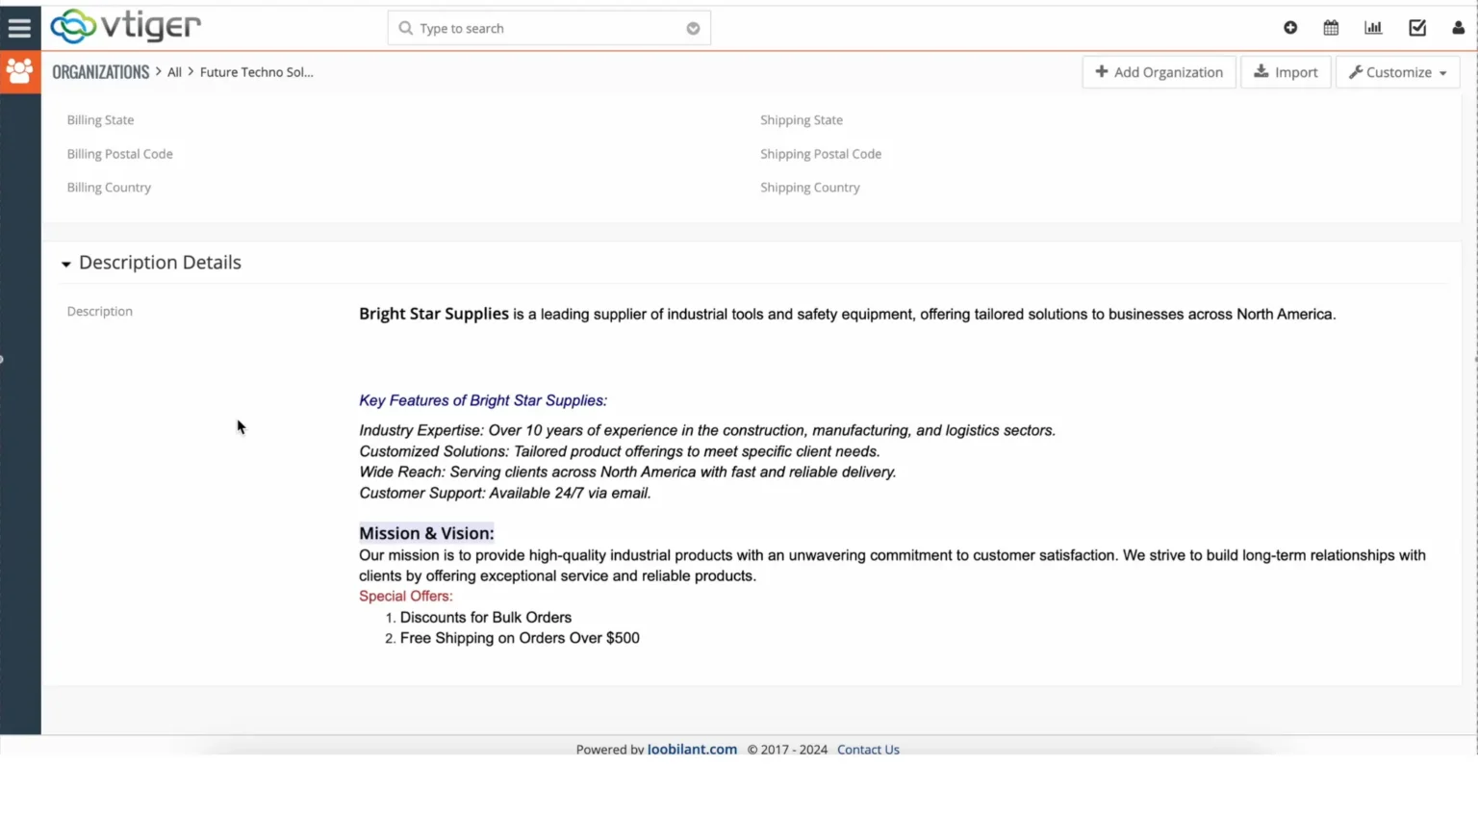Go to the All organizations list
The height and width of the screenshot is (816, 1478).
point(174,71)
